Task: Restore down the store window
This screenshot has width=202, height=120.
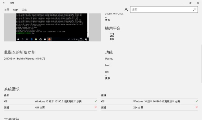Action: coord(191,3)
